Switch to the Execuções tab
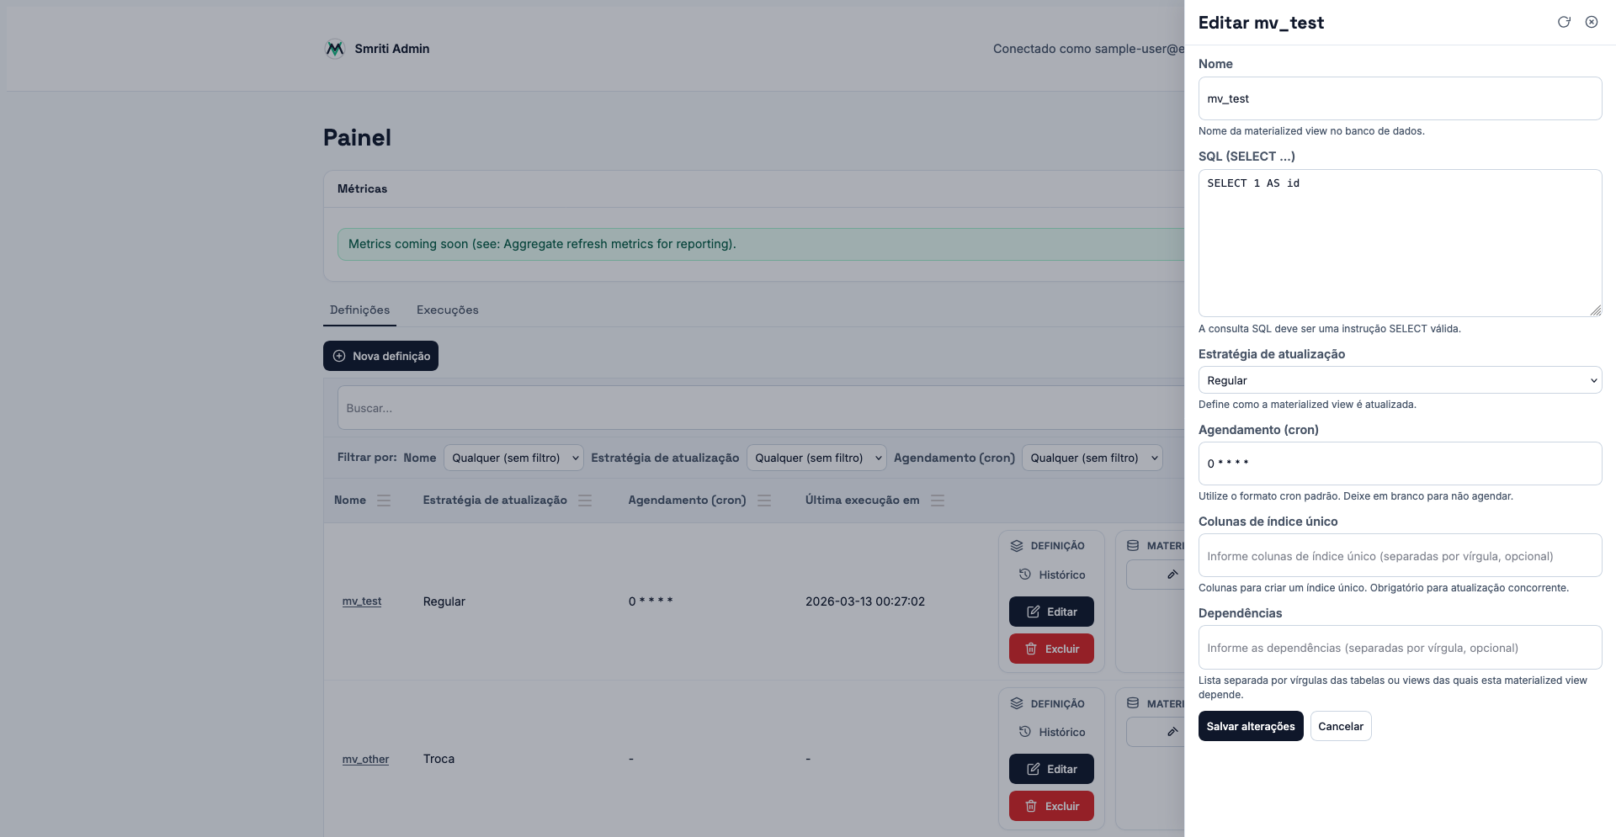1616x837 pixels. point(447,310)
